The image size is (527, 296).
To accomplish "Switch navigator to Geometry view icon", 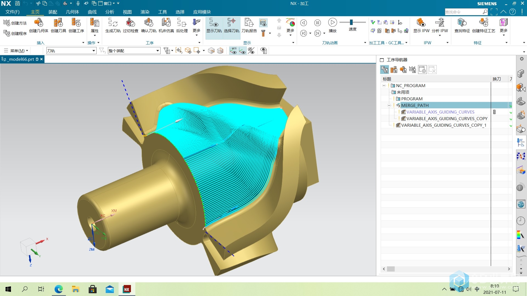I will (403, 70).
